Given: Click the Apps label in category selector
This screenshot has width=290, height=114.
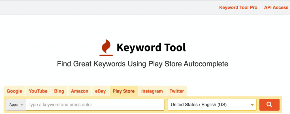Looking at the screenshot, I should tap(14, 105).
